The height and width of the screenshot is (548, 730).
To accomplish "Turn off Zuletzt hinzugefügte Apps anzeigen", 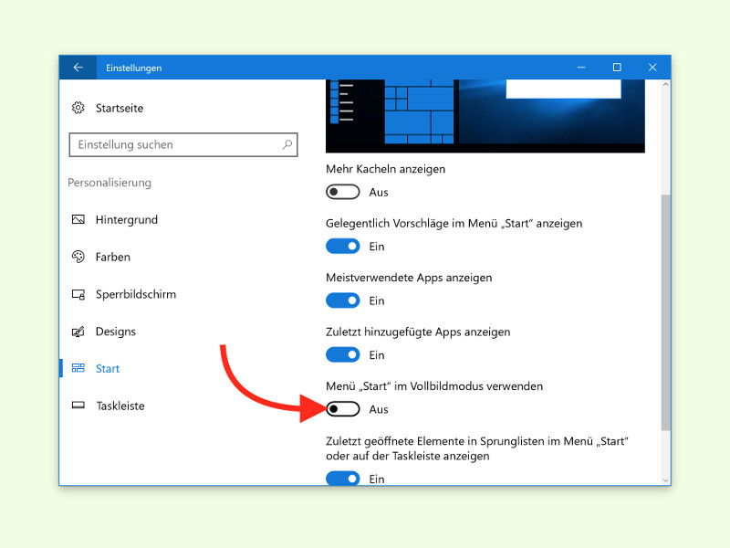I will 343,354.
